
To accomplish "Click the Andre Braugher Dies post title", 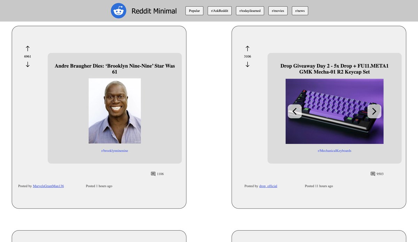I will (x=115, y=69).
